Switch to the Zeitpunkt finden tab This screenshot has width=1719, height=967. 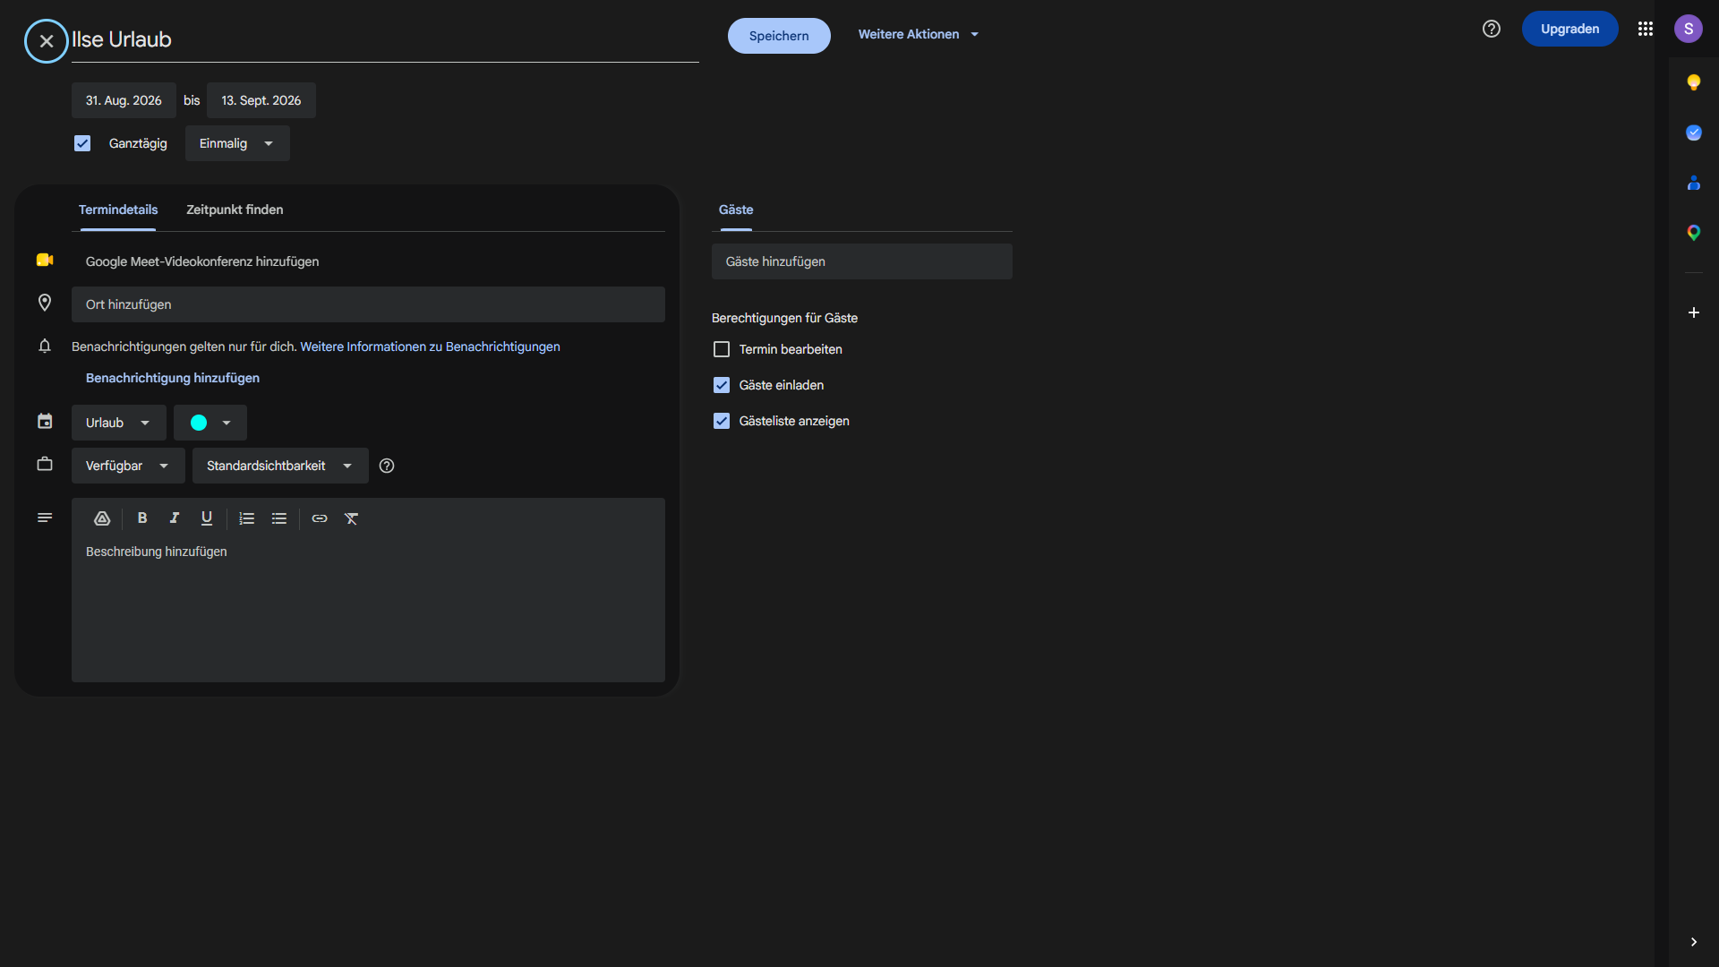coord(235,210)
